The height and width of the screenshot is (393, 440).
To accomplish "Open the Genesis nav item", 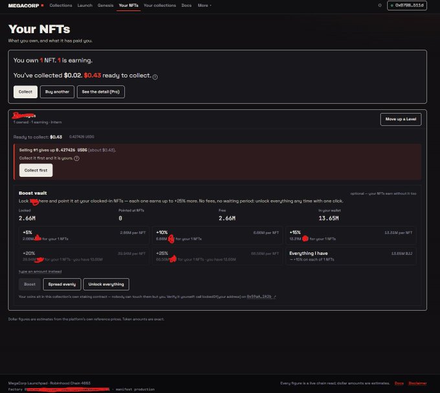I will point(105,5).
